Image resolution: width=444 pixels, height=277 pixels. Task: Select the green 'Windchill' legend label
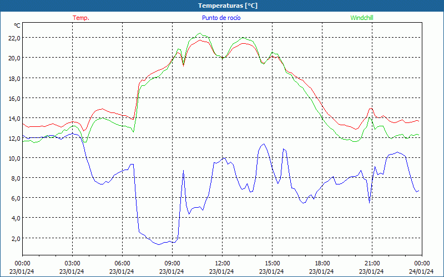(362, 18)
